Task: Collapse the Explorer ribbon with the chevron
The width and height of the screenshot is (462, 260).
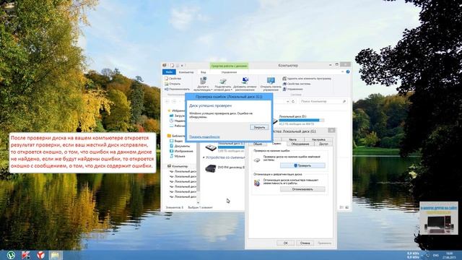Action: coord(342,72)
